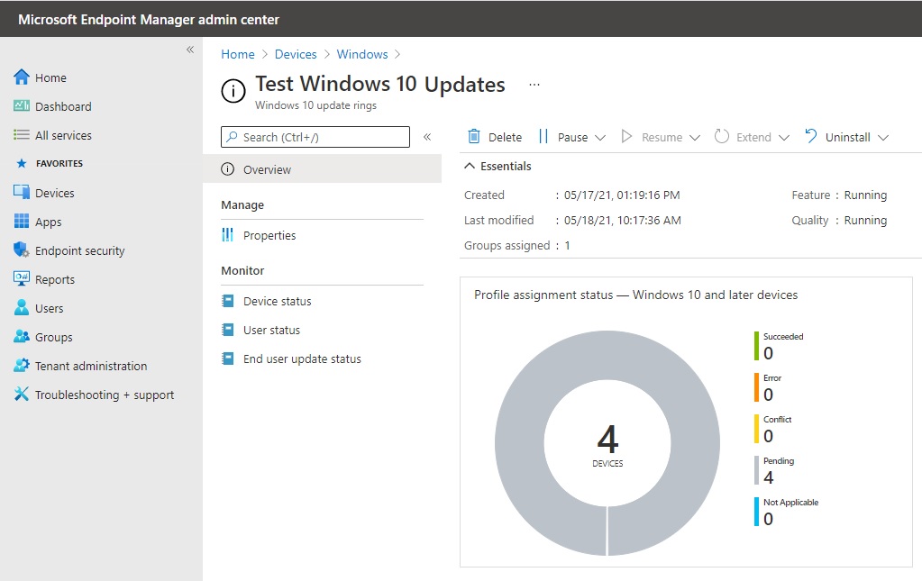Click the Groups assigned value 1
Image resolution: width=922 pixels, height=581 pixels.
coord(568,246)
